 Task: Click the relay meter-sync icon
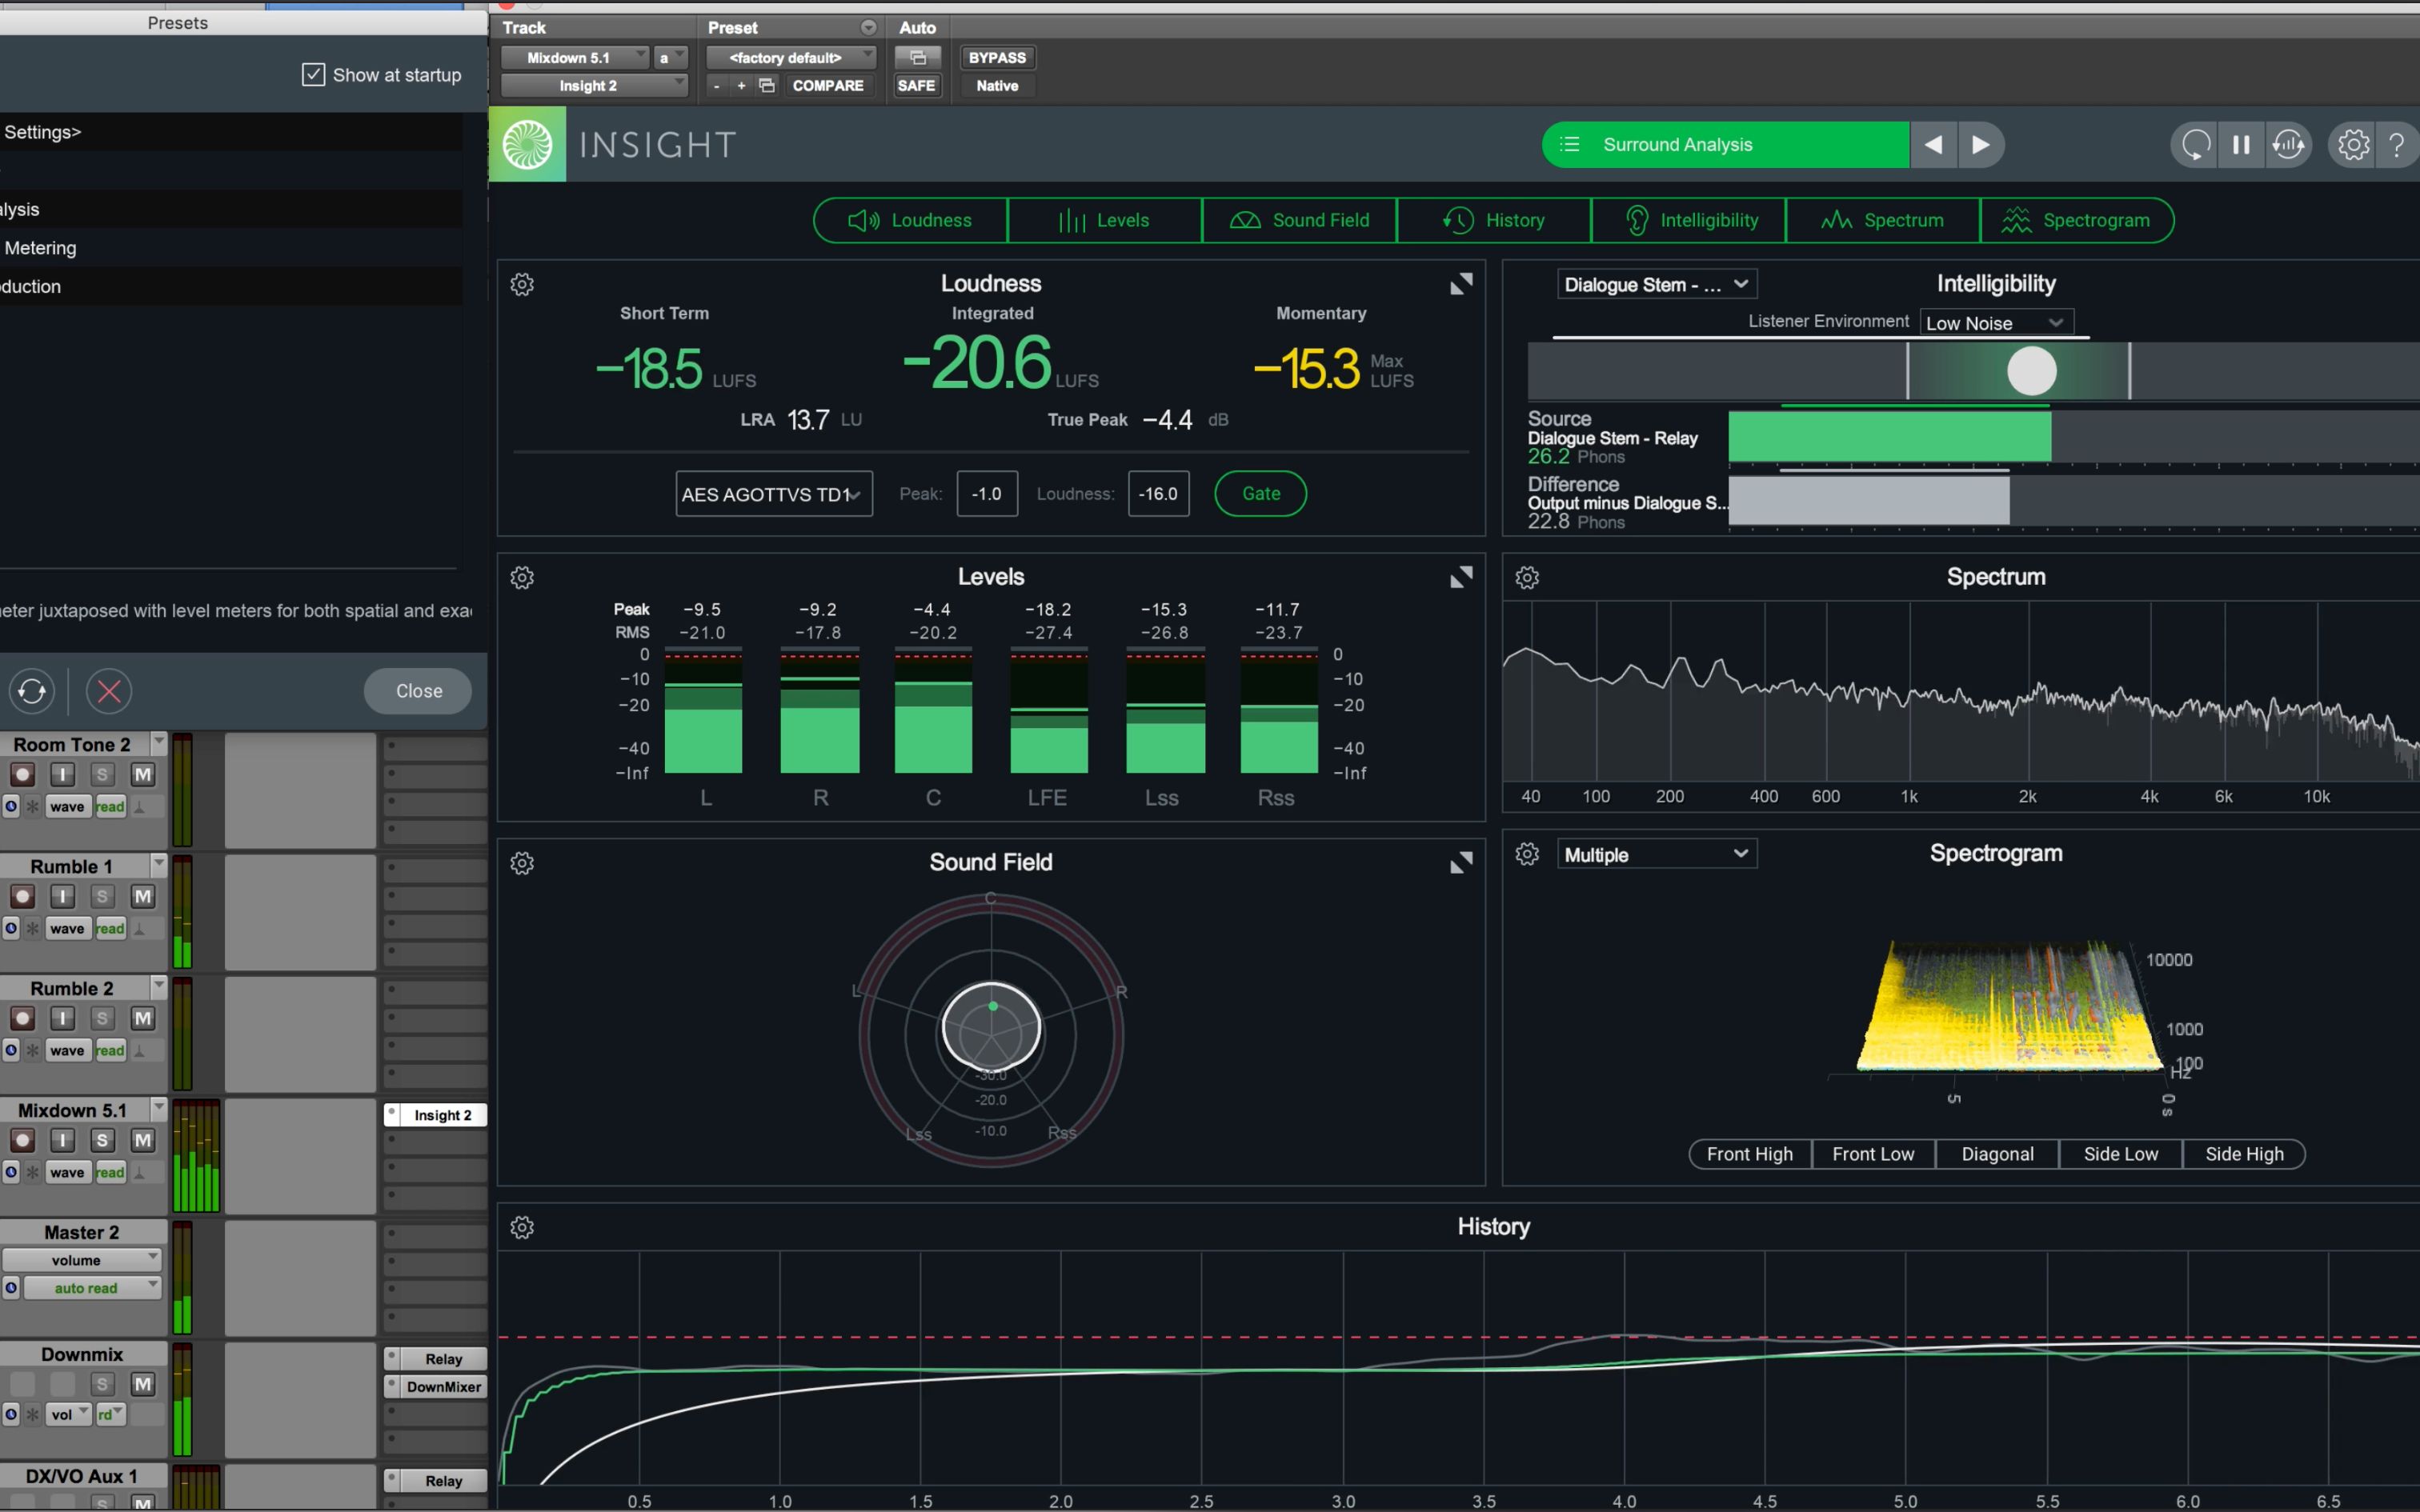point(2288,145)
